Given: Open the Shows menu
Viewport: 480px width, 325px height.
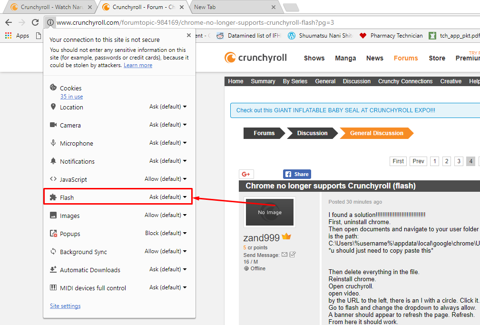Looking at the screenshot, I should [314, 58].
